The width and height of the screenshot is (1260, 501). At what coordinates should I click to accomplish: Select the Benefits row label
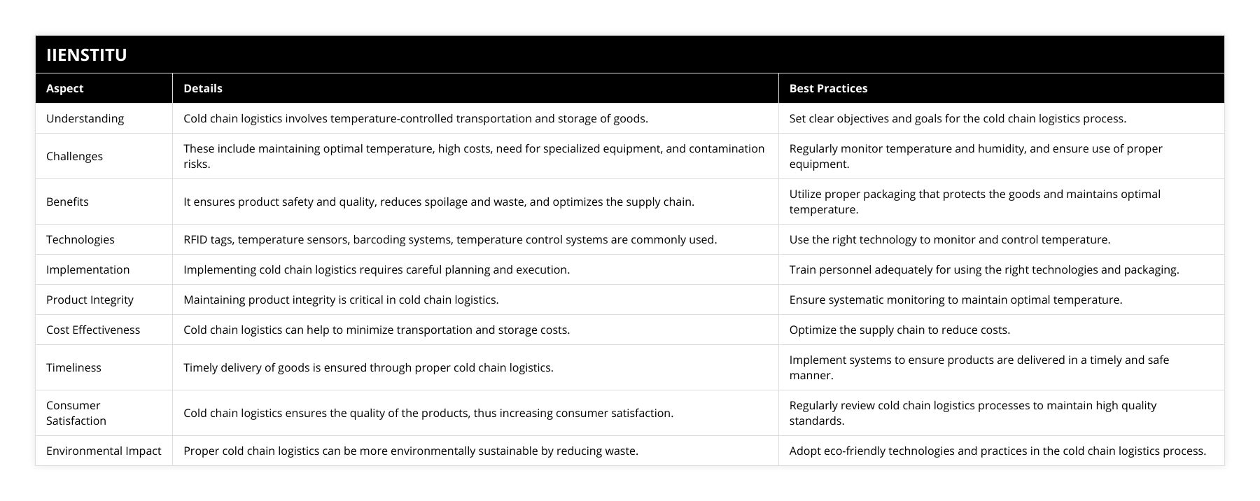tap(67, 202)
